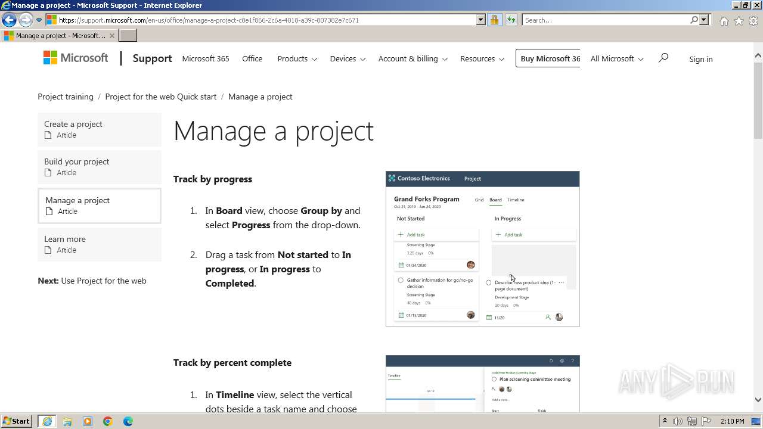Click the Internet Explorer taskbar icon

click(x=47, y=421)
